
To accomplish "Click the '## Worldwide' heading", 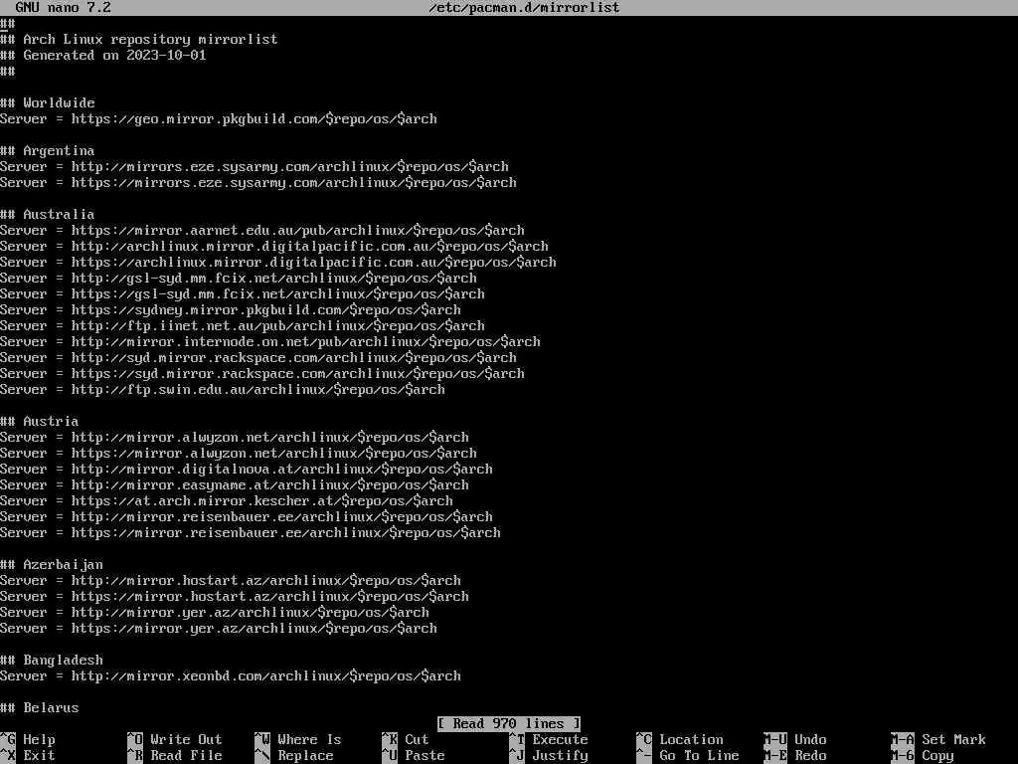I will (x=48, y=102).
